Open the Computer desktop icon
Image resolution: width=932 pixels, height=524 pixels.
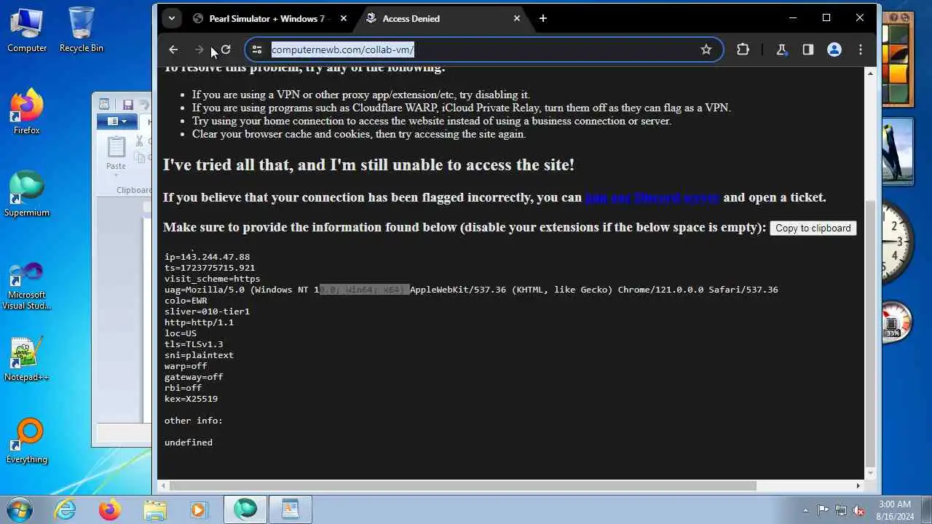(x=27, y=29)
